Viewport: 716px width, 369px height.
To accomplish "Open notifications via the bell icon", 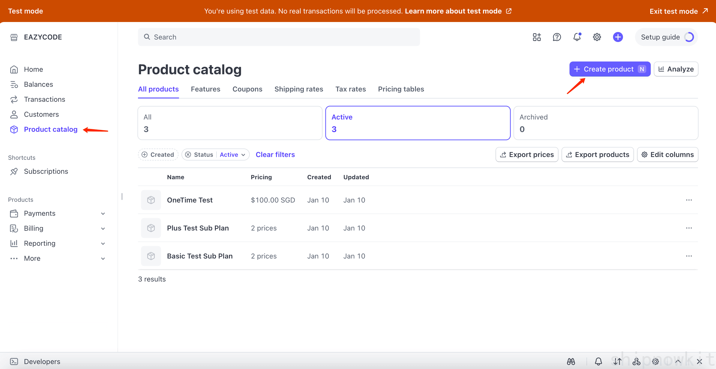I will point(577,37).
